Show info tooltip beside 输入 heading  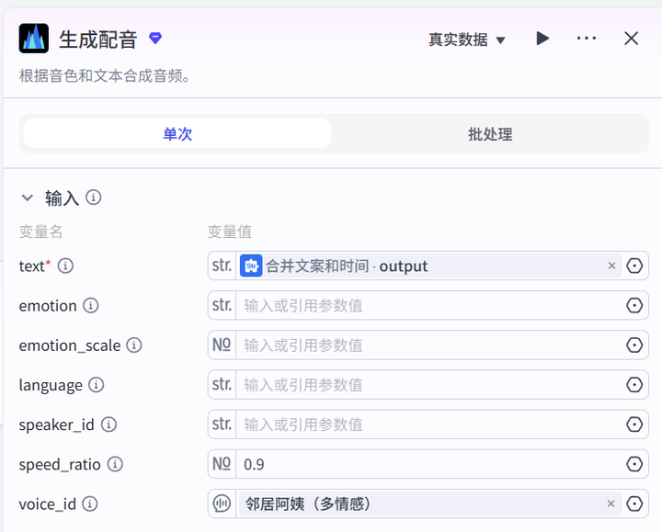coord(93,197)
